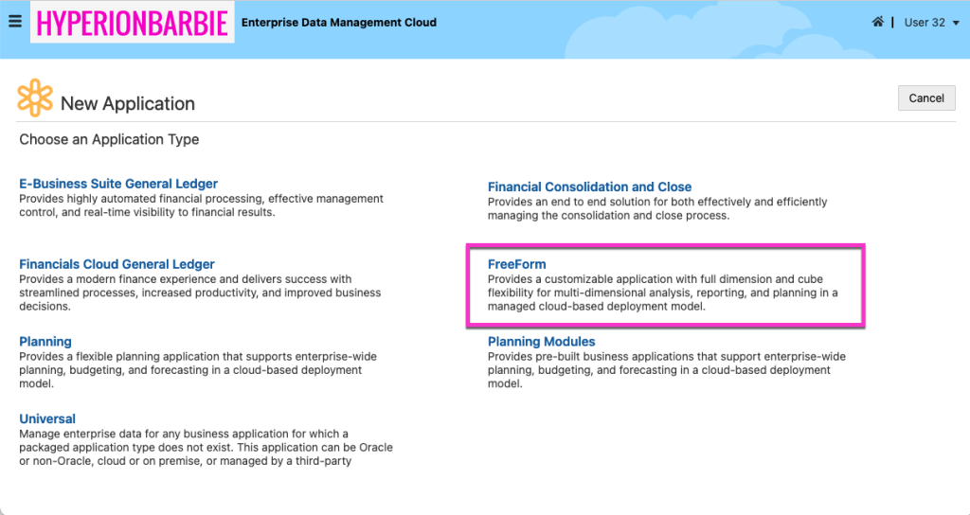The image size is (970, 515).
Task: Click the Financial Consolidation and Close description
Action: pos(656,208)
